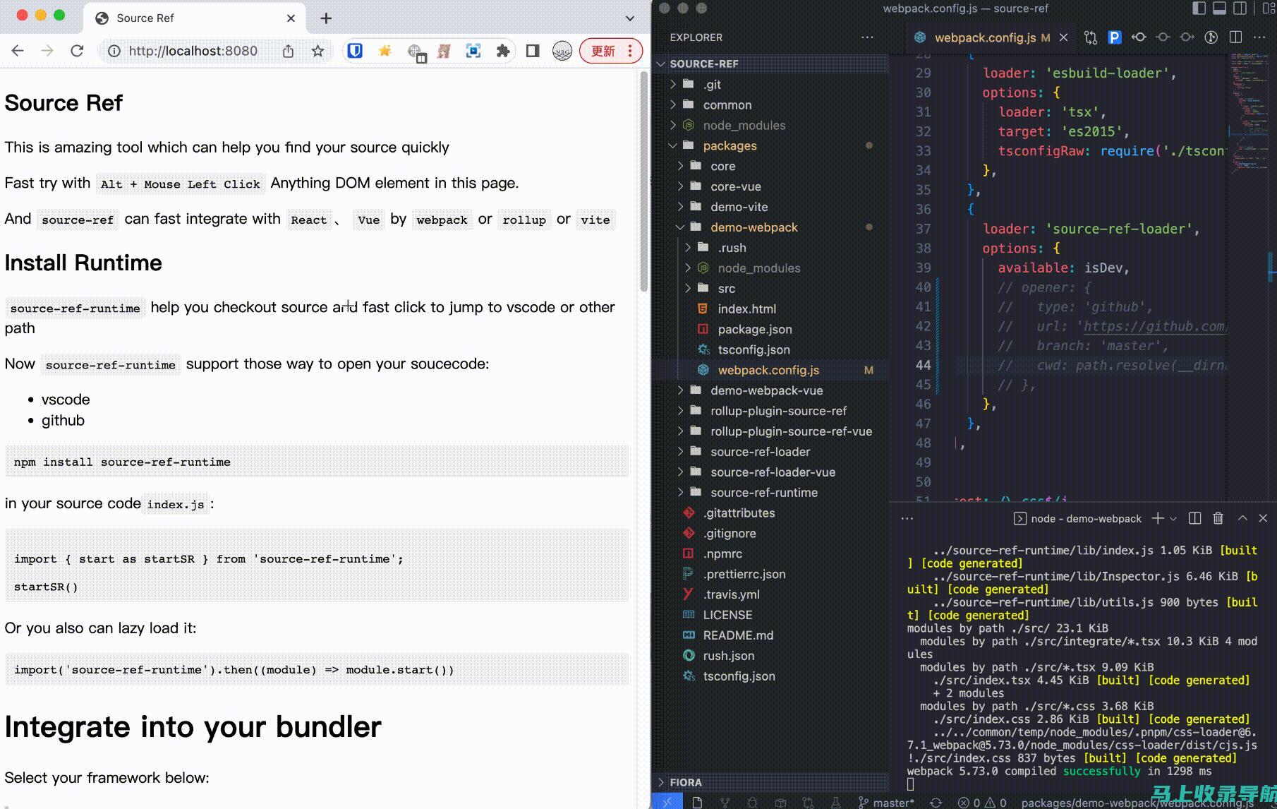
Task: Expand the FIORA section
Action: coord(770,782)
